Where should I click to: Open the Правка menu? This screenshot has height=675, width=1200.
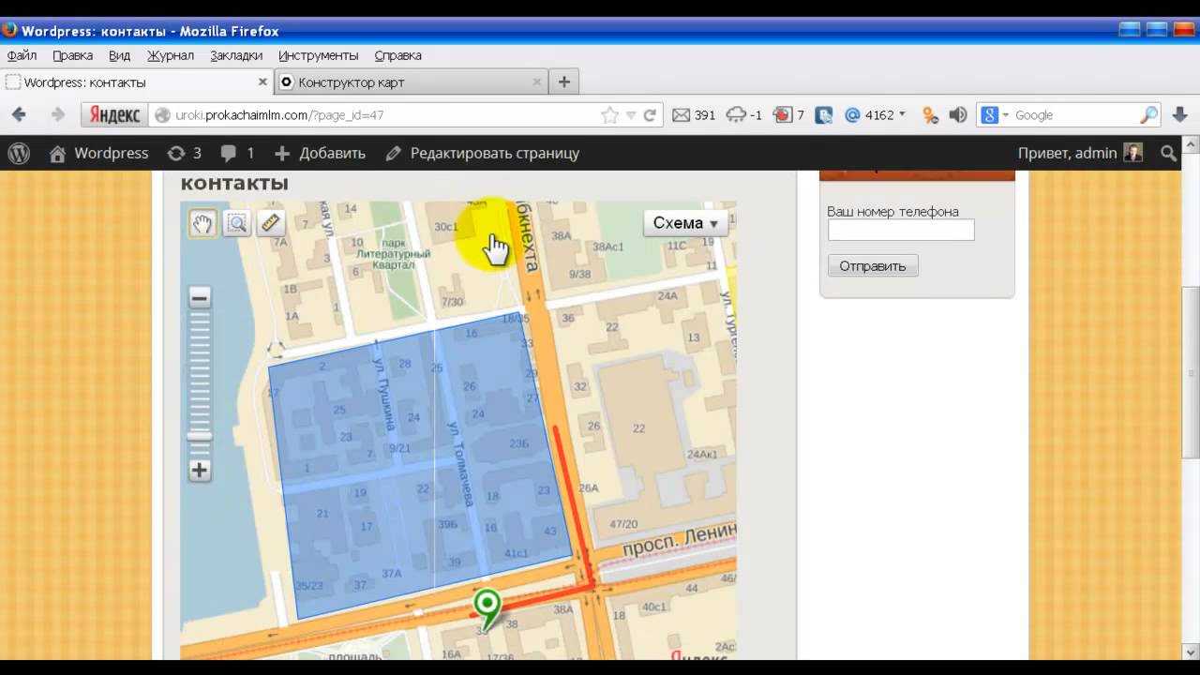[72, 55]
